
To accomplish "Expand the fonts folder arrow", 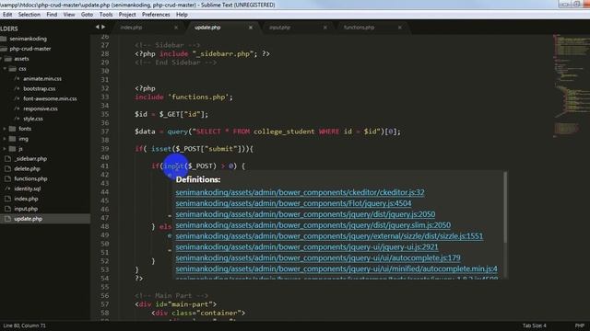I will click(5, 129).
